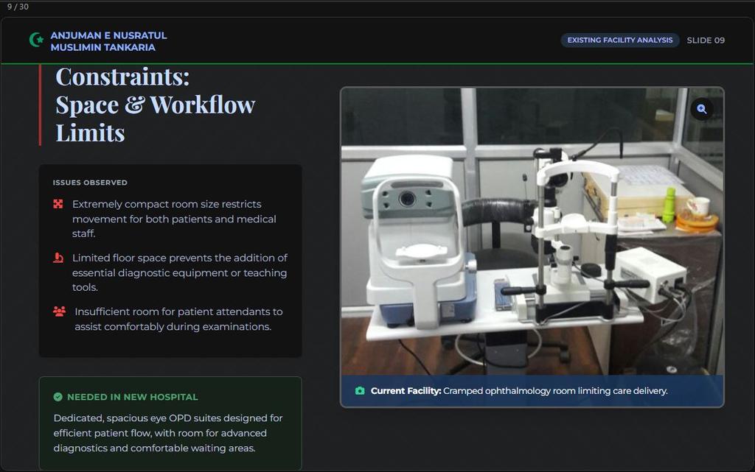755x472 pixels.
Task: Select the third bullet about patient attendants
Action: click(177, 318)
